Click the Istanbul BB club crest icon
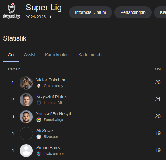 tap(39, 103)
